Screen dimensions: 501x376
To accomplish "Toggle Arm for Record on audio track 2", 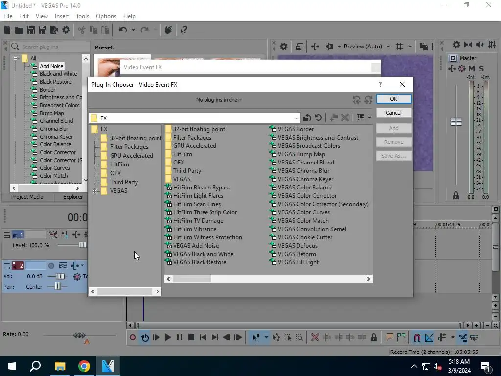I will tap(51, 266).
